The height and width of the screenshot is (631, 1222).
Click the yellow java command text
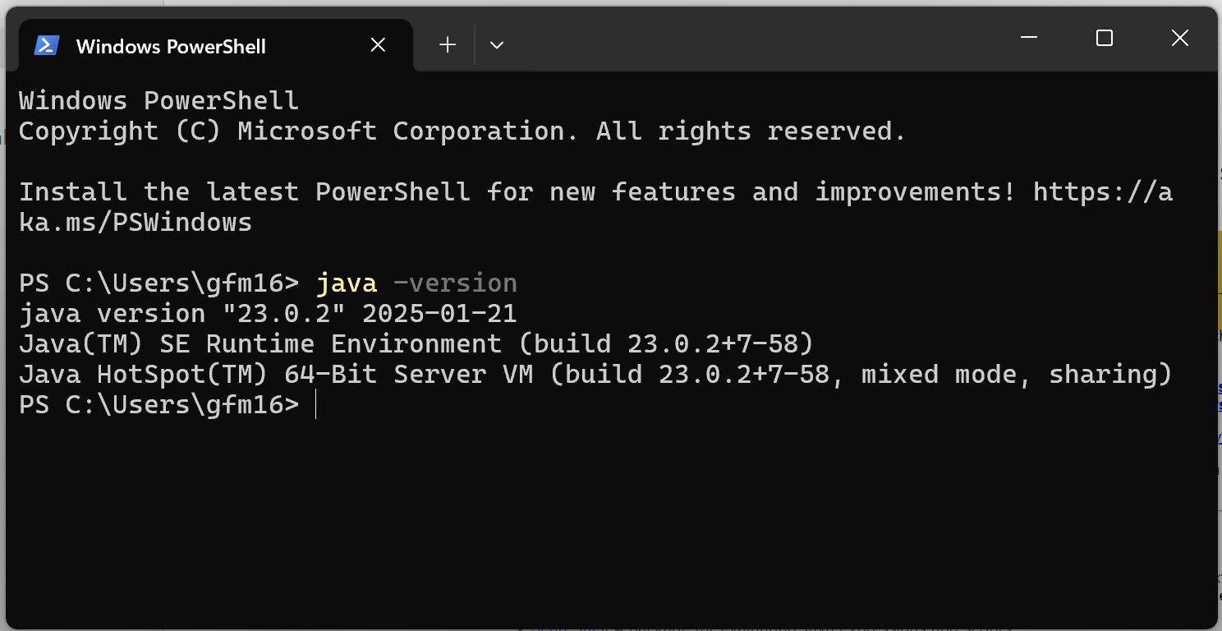point(347,283)
